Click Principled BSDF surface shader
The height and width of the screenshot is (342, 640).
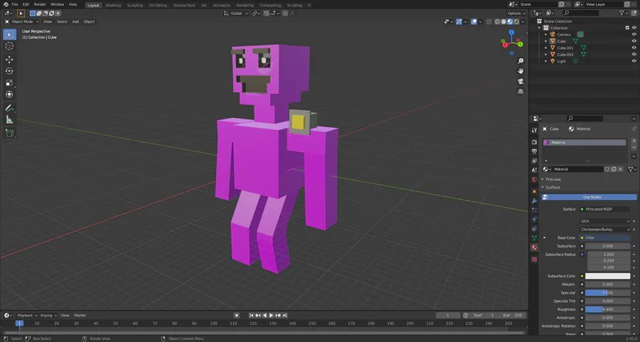pos(605,209)
